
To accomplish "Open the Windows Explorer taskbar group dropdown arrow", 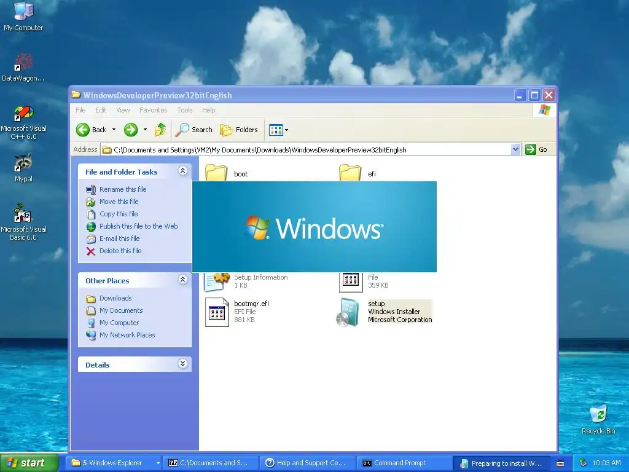I will click(x=158, y=463).
